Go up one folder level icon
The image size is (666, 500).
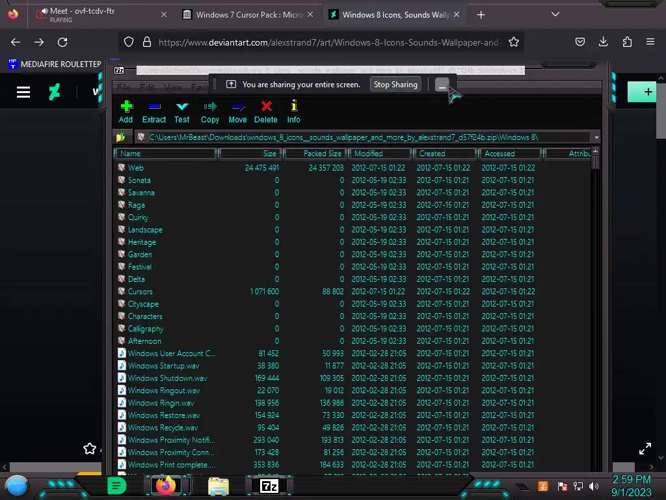[x=120, y=137]
